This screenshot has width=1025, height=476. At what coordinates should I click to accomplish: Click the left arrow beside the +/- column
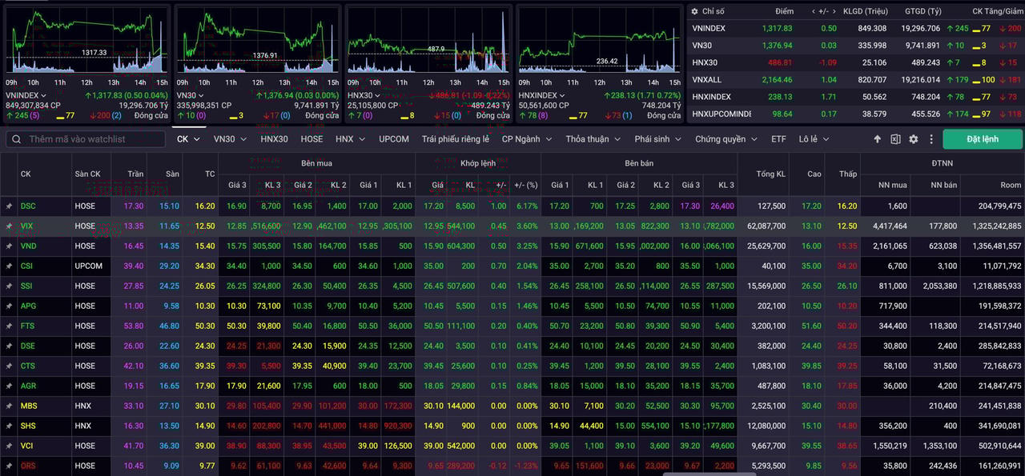pyautogui.click(x=814, y=11)
